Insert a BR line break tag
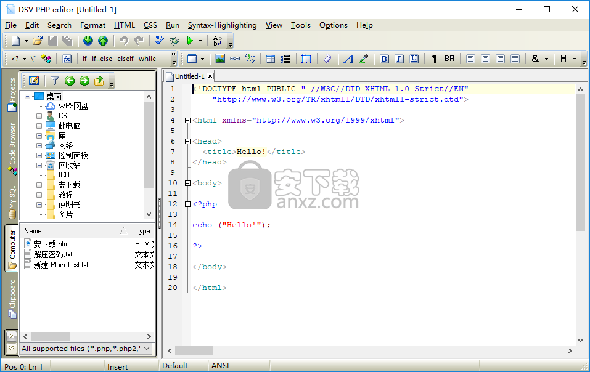The width and height of the screenshot is (590, 372). [x=449, y=59]
